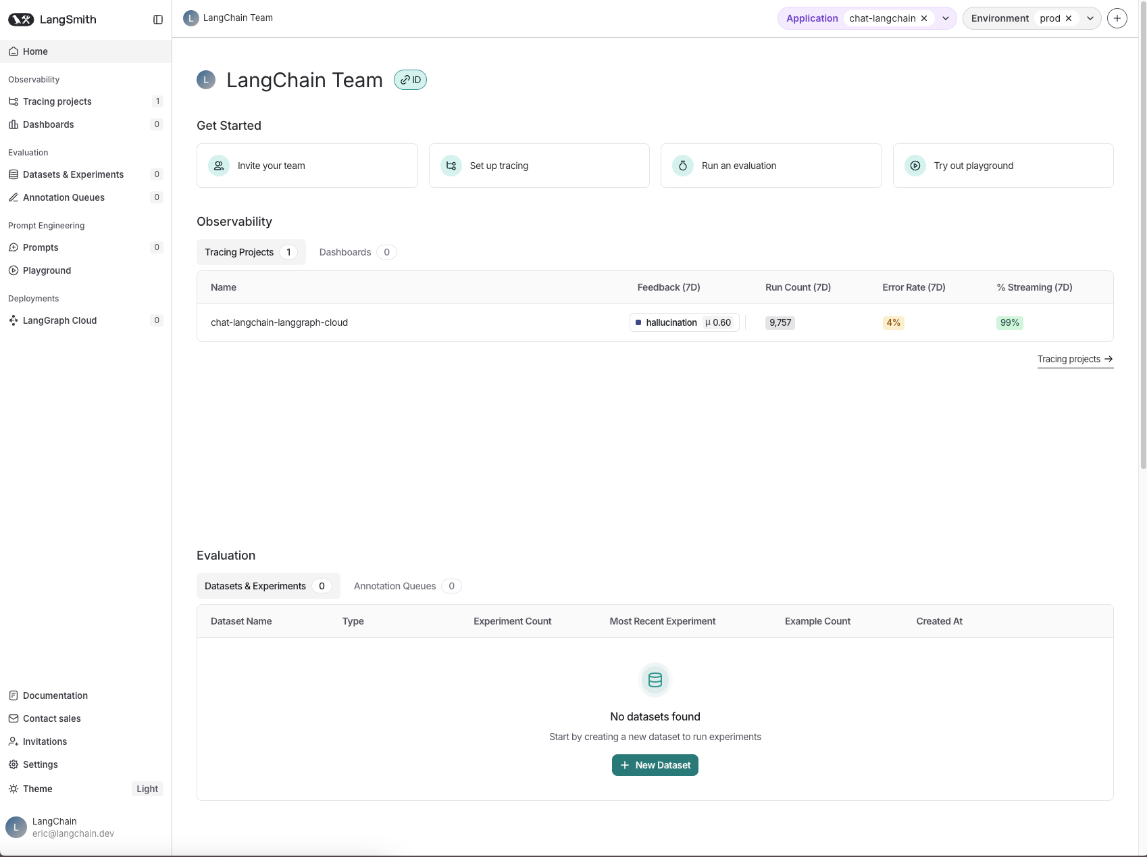Click the Contact sales envelope icon
The height and width of the screenshot is (857, 1147).
point(14,718)
